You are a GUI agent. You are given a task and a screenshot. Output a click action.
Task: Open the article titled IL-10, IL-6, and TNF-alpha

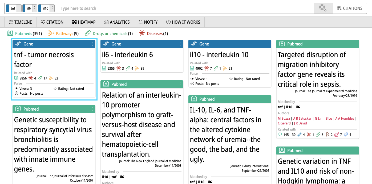225,135
